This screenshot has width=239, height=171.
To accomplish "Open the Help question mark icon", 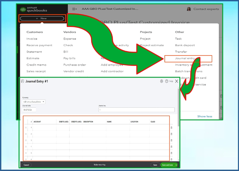I will 167,81.
